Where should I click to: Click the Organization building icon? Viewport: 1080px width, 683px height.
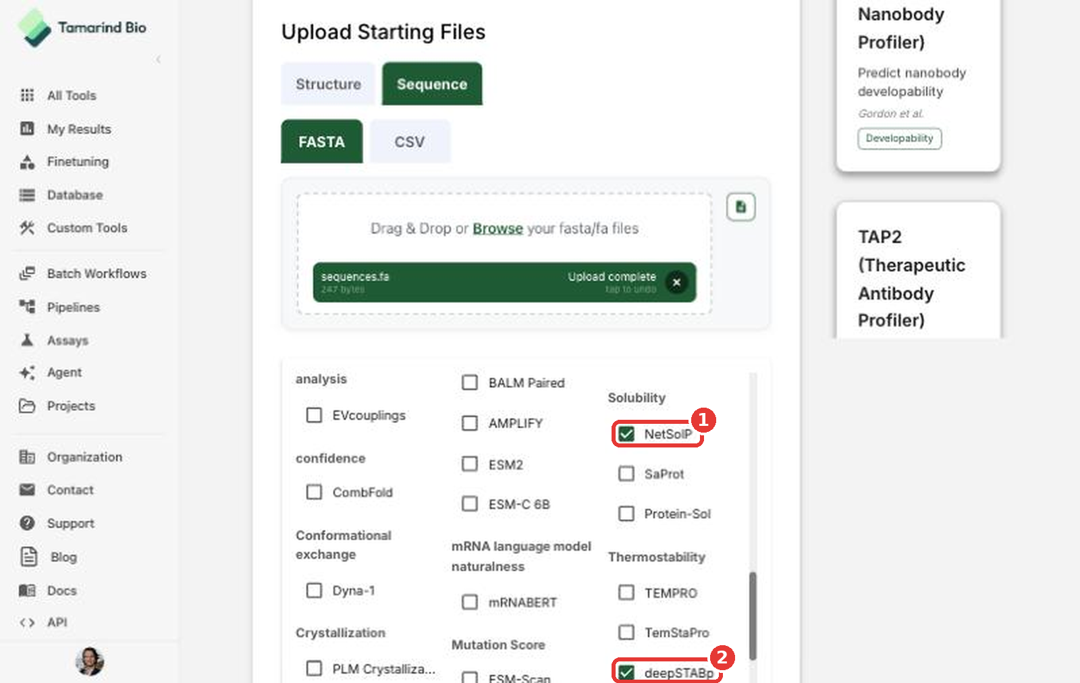pos(27,457)
